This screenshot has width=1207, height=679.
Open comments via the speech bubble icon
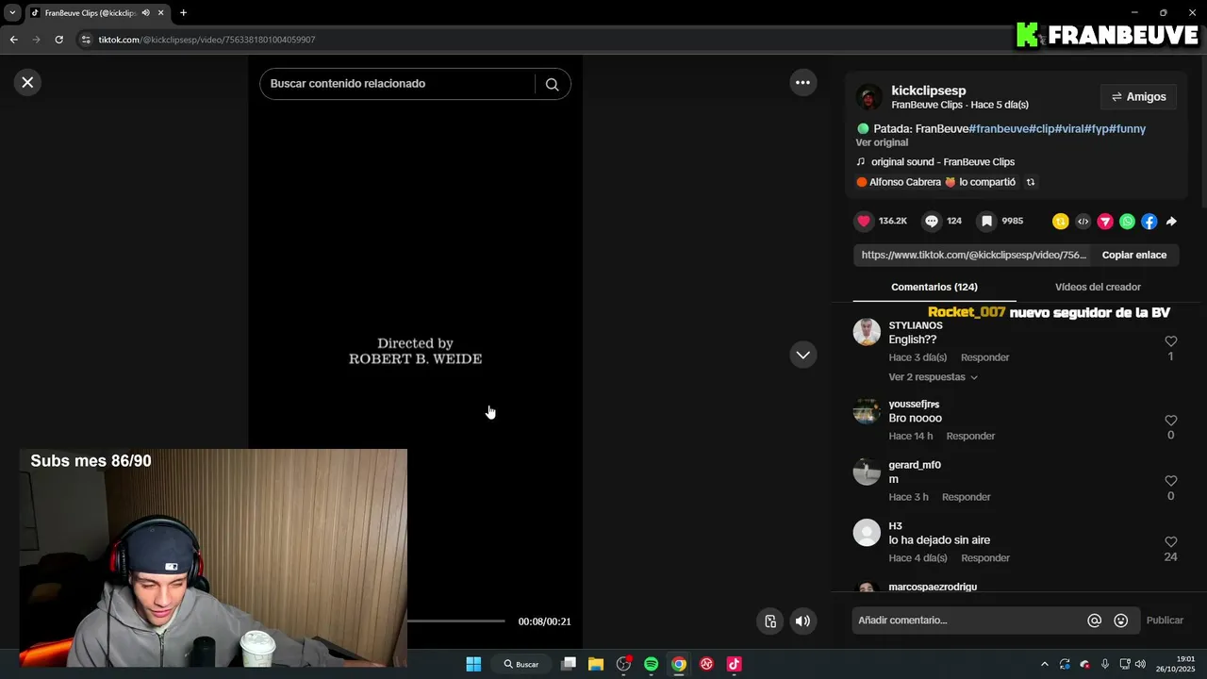click(x=932, y=221)
